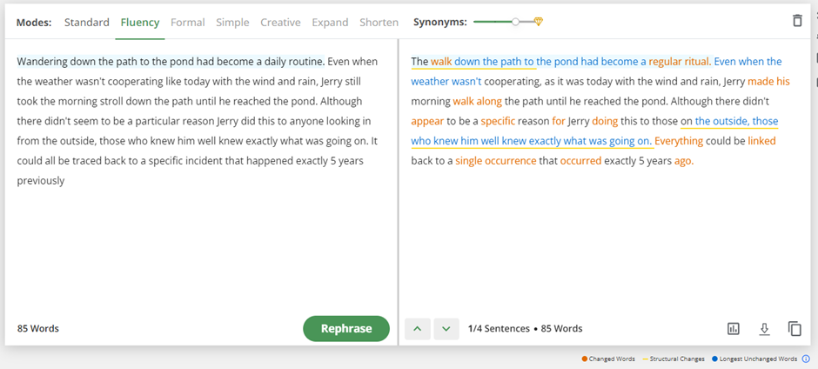
Task: Select the Fluency mode tab
Action: pyautogui.click(x=140, y=22)
